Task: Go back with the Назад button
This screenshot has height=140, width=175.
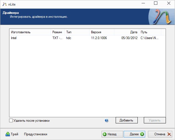Action: tap(112, 134)
